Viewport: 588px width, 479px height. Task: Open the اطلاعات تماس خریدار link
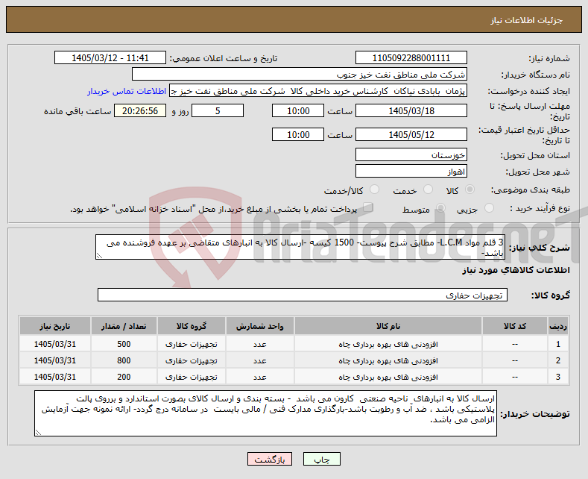[127, 91]
